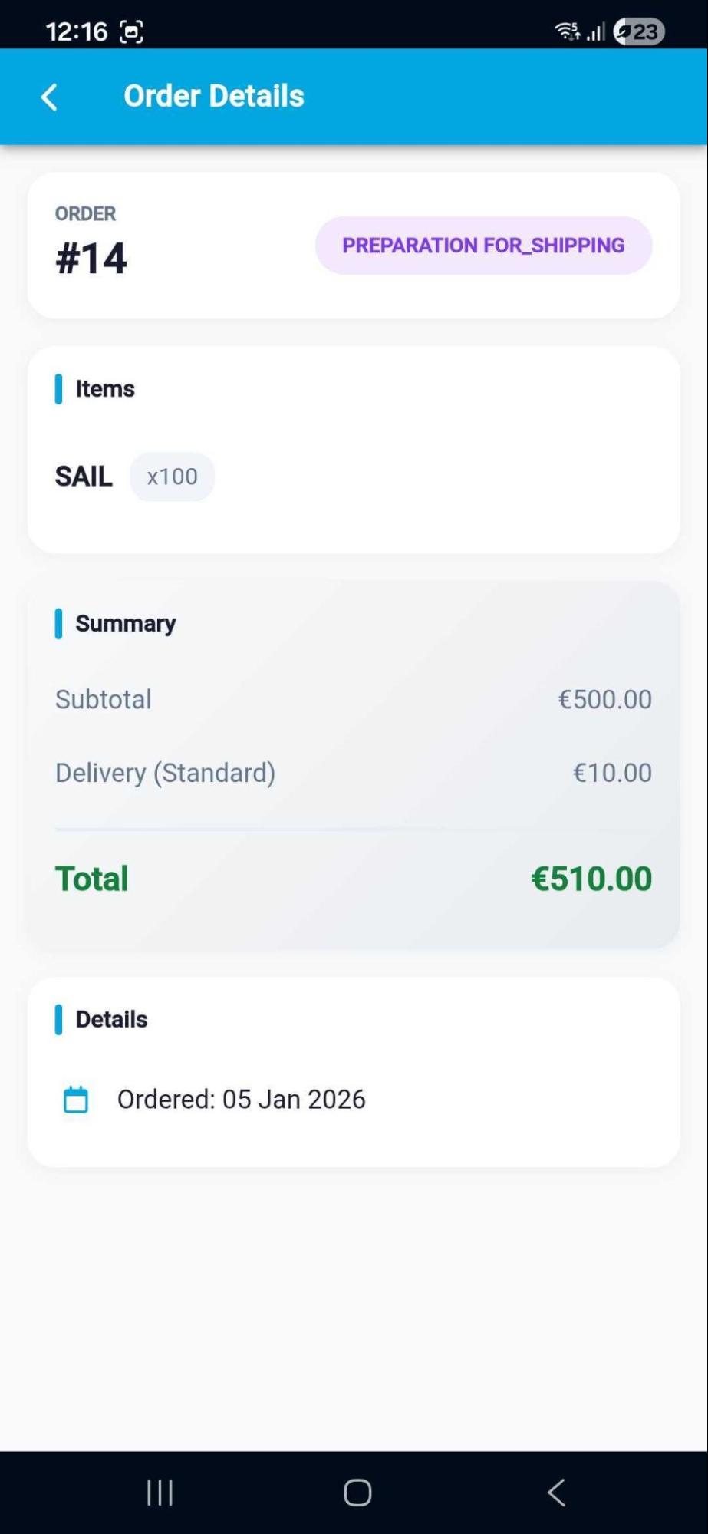Select the Items section header

point(104,389)
